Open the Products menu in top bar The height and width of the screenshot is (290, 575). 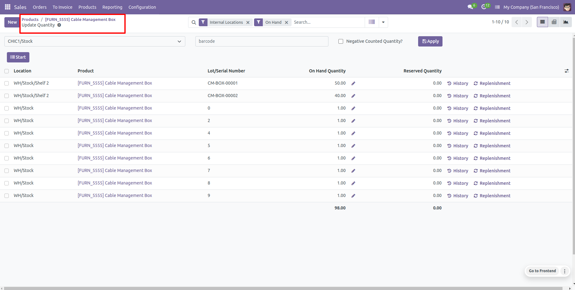click(87, 7)
